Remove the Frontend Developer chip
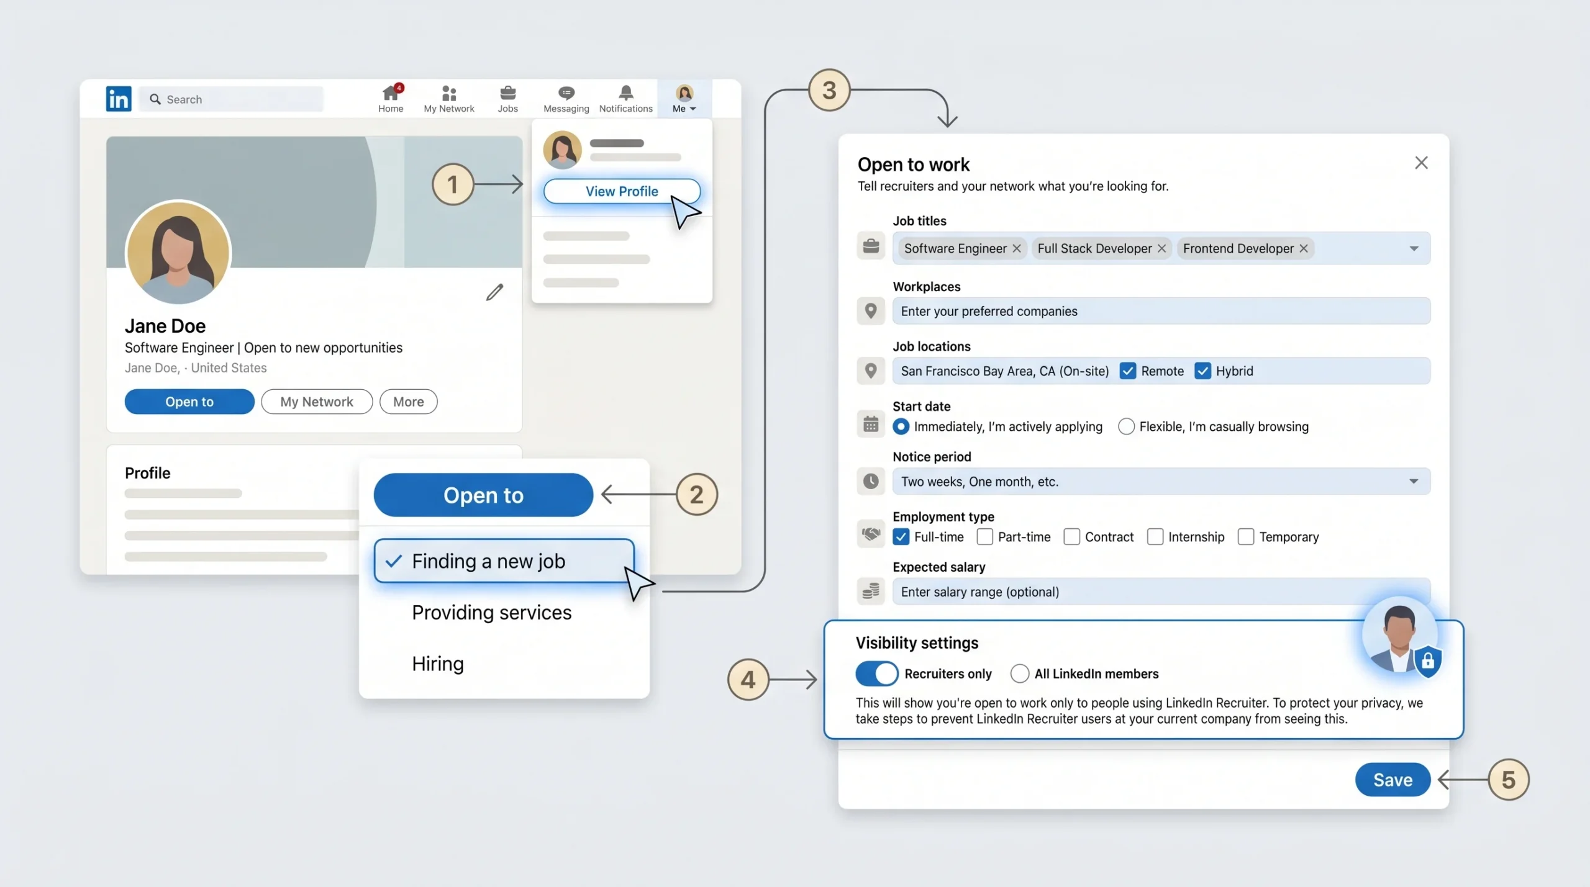 pos(1304,248)
